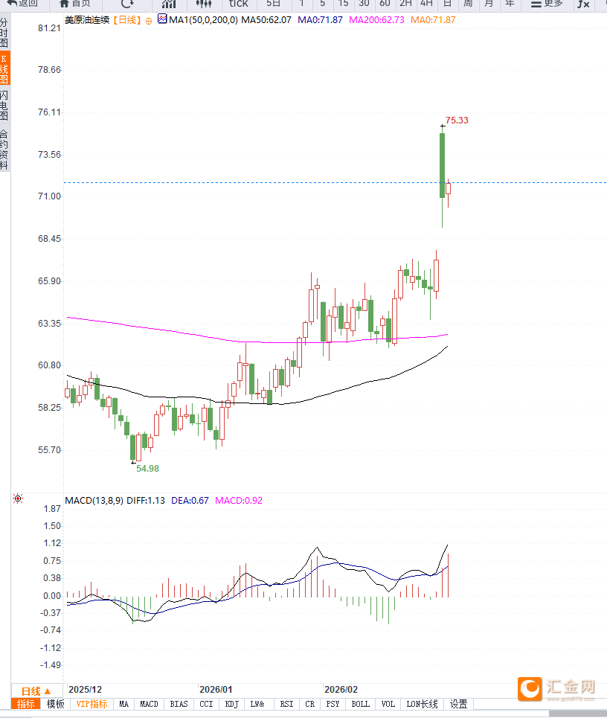Select the 年 yearly timeframe
Viewport: 607px width, 718px height.
tap(510, 4)
